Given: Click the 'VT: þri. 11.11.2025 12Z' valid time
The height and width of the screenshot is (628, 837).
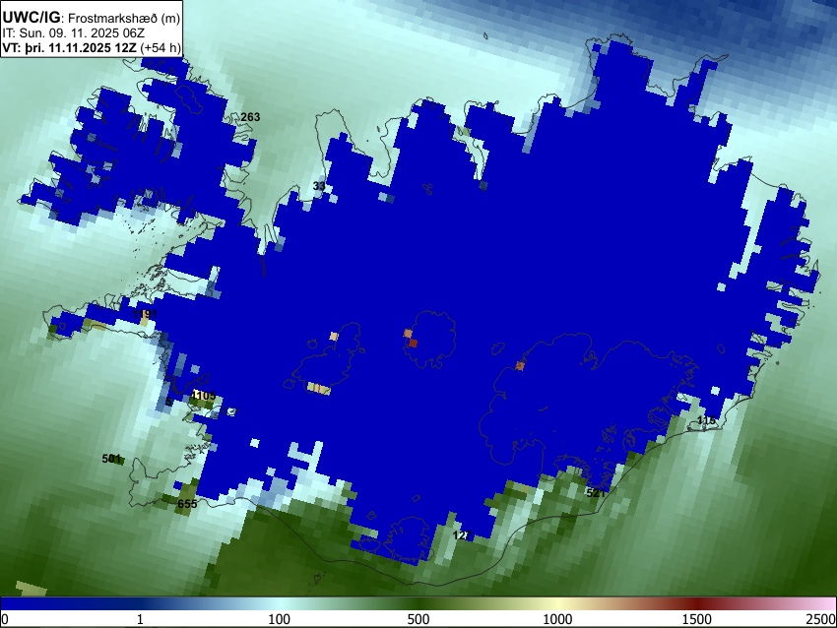Looking at the screenshot, I should [x=69, y=47].
